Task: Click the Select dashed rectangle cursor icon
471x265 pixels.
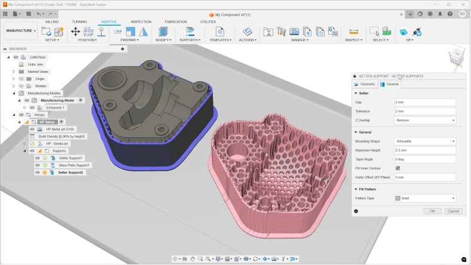Action: (x=374, y=32)
